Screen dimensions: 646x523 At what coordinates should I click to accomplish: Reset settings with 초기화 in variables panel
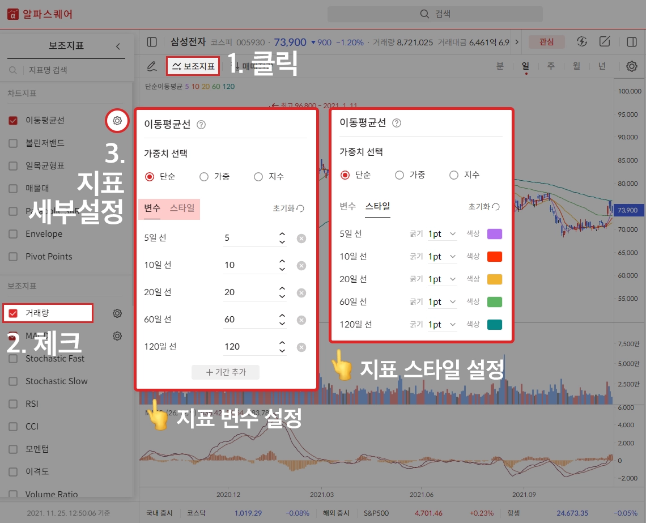288,209
